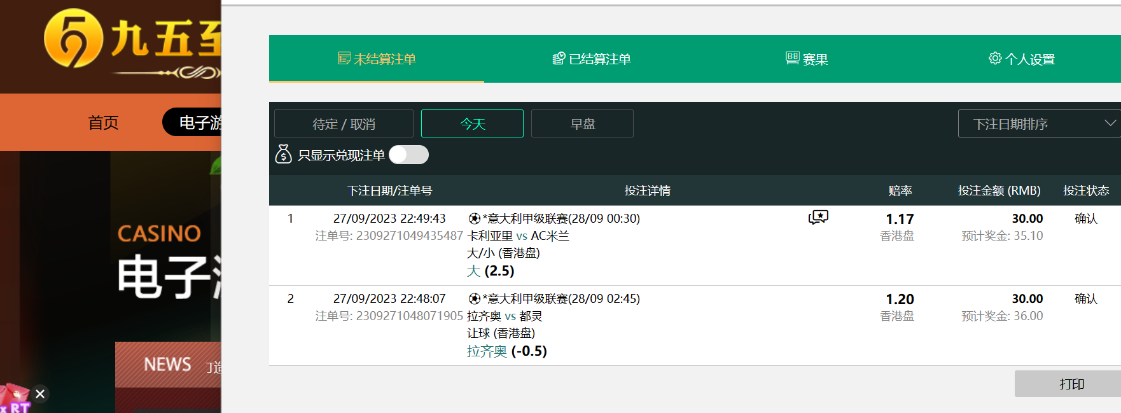This screenshot has width=1121, height=413.
Task: Select the 早盘 filter button
Action: coord(582,123)
